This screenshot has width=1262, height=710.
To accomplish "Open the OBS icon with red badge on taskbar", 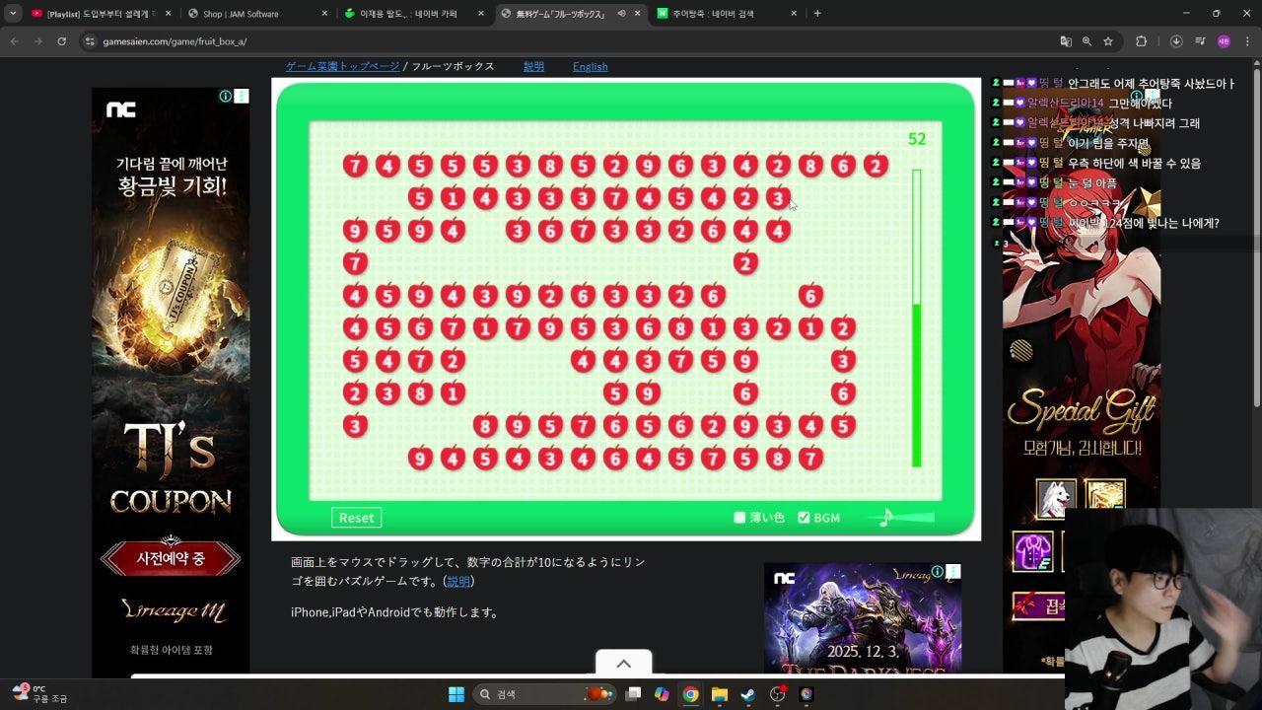I will pos(777,694).
